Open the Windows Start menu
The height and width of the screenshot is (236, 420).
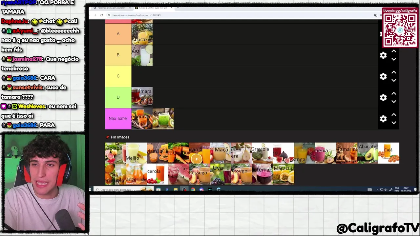(x=90, y=189)
